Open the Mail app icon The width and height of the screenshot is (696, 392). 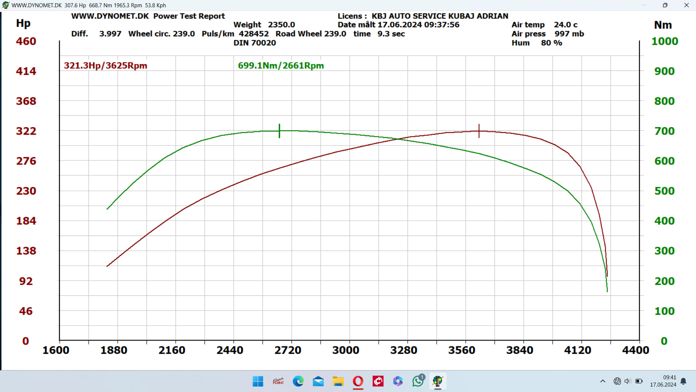click(318, 381)
